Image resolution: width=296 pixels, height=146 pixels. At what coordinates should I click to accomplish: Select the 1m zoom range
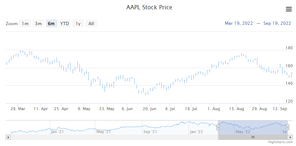(x=25, y=24)
